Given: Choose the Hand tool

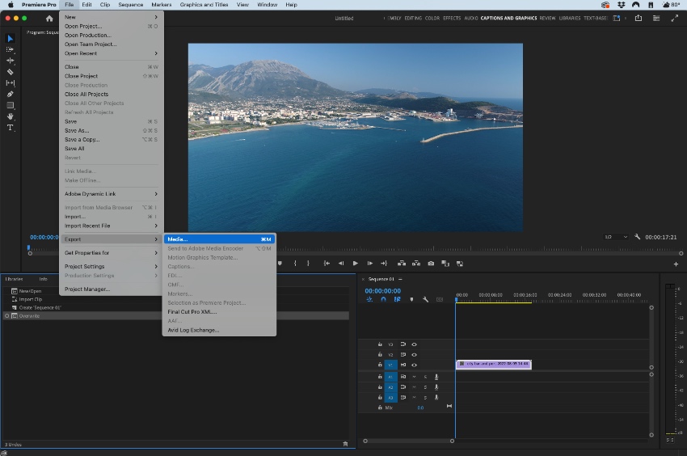Looking at the screenshot, I should (11, 116).
